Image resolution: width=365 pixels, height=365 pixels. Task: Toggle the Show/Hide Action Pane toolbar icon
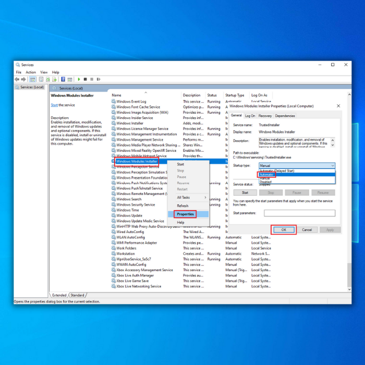click(69, 79)
